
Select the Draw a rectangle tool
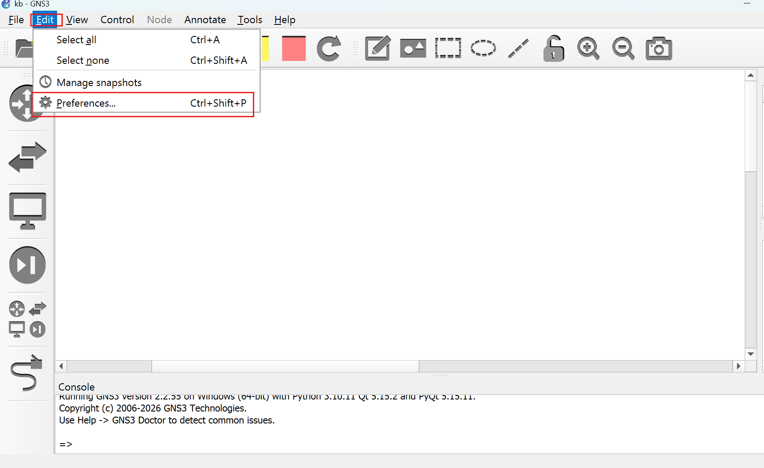click(448, 48)
